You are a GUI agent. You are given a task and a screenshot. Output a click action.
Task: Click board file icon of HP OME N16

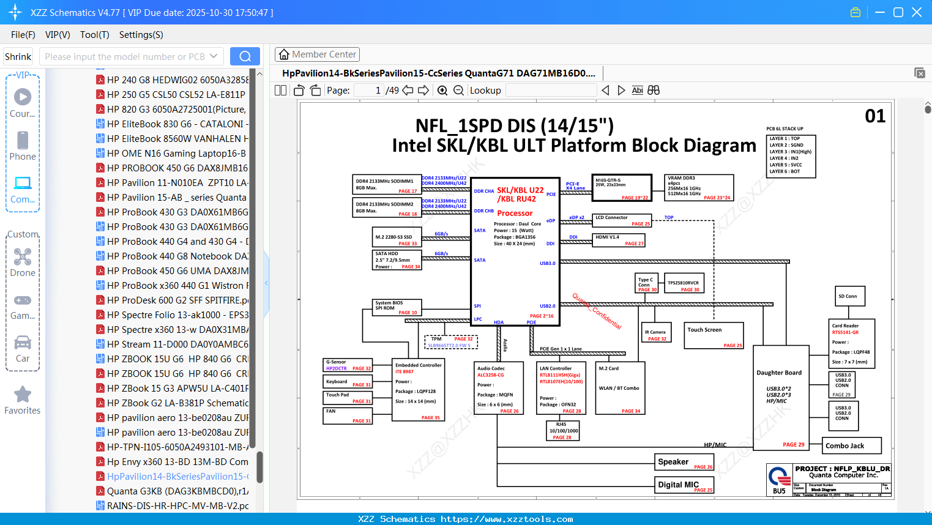[x=100, y=153]
